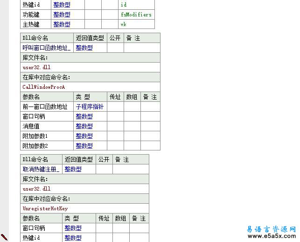Click 整数型 type in the 消息值 row
The image size is (300, 242).
point(84,126)
